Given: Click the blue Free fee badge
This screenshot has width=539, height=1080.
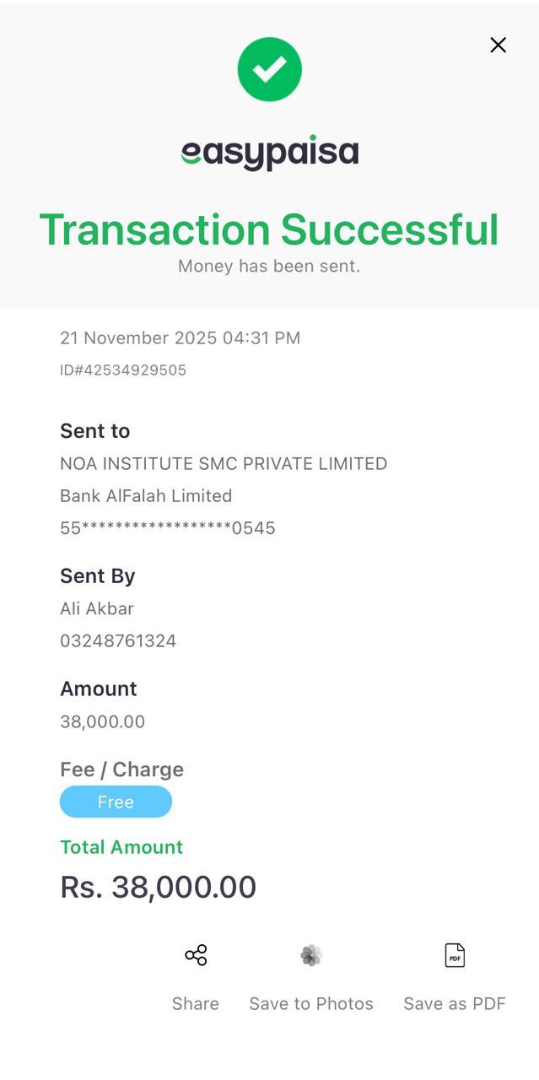Looking at the screenshot, I should 116,802.
